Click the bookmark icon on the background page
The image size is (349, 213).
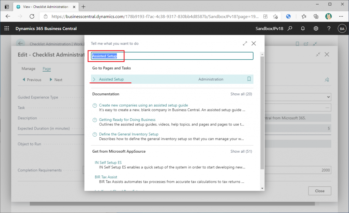coord(297,44)
